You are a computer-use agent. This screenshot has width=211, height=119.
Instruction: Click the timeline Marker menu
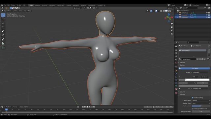pyautogui.click(x=26, y=107)
